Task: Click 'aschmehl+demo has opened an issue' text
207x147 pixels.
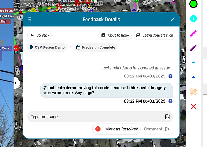Action: pos(136,68)
